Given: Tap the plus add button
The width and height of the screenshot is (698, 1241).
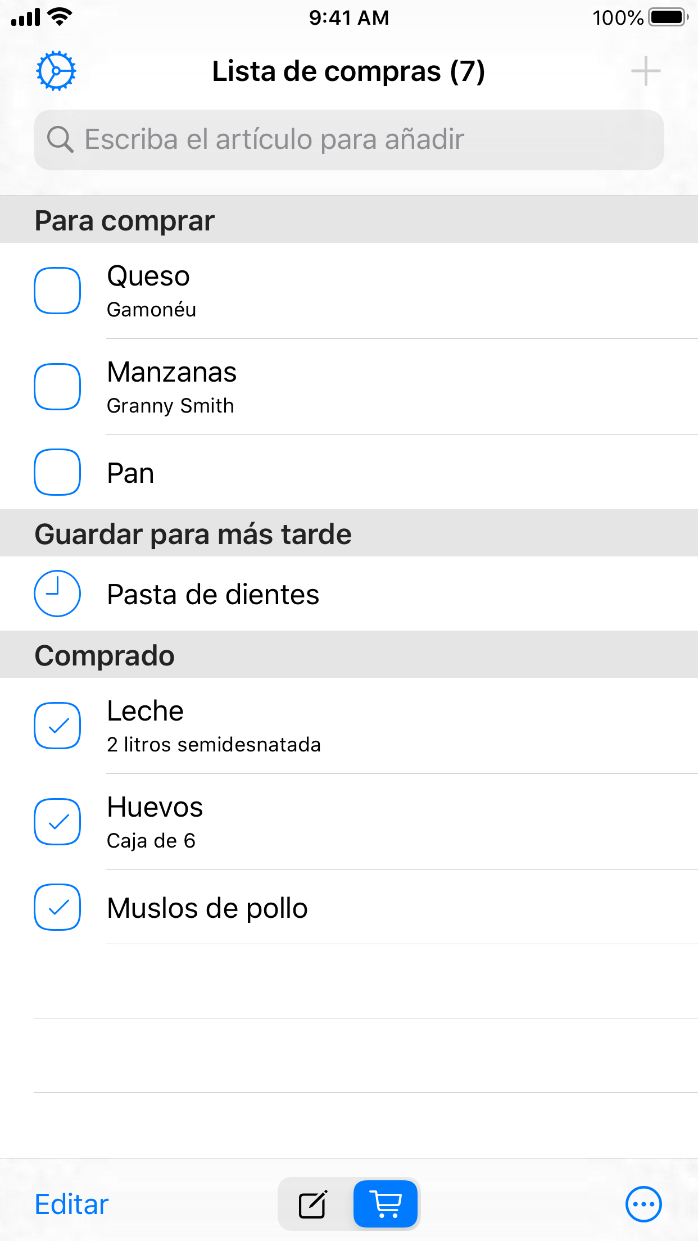Looking at the screenshot, I should [645, 71].
